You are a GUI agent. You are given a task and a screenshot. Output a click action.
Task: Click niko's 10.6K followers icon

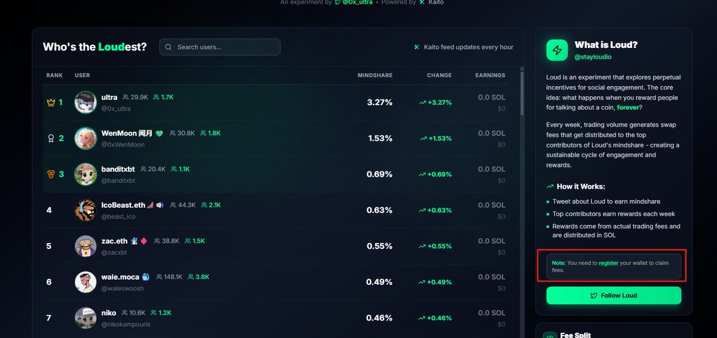[x=124, y=312]
